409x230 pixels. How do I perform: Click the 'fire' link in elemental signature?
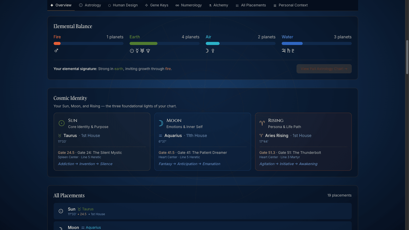(168, 69)
